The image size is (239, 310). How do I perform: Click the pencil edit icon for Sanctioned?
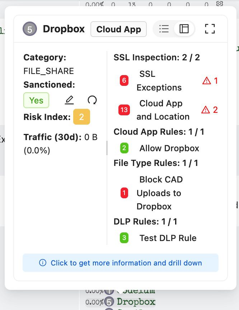(x=69, y=100)
